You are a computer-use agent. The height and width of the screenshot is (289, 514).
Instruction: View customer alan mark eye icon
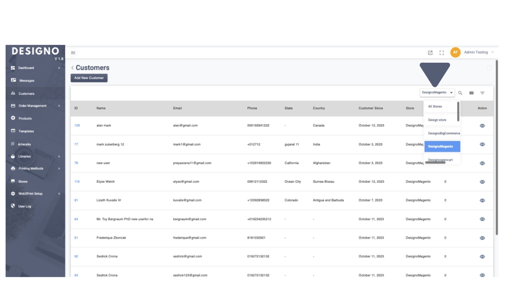coord(482,126)
